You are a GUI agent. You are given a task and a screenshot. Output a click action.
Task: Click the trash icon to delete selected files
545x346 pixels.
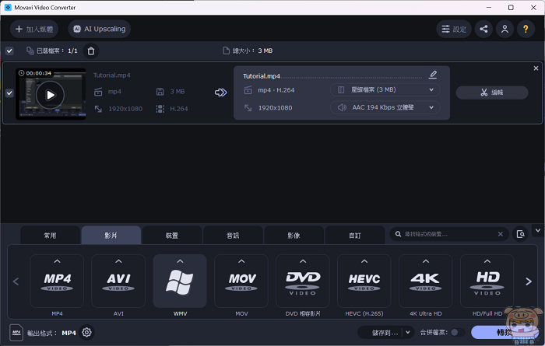pyautogui.click(x=91, y=51)
